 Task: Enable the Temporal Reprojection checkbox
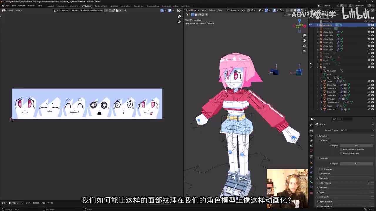pyautogui.click(x=341, y=149)
